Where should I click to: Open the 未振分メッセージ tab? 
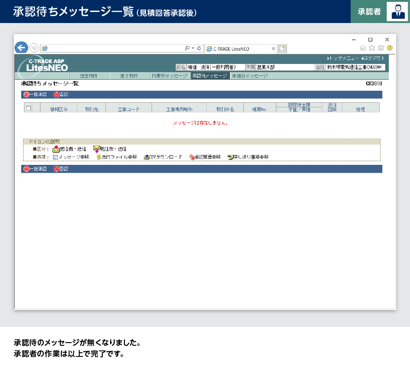(249, 76)
